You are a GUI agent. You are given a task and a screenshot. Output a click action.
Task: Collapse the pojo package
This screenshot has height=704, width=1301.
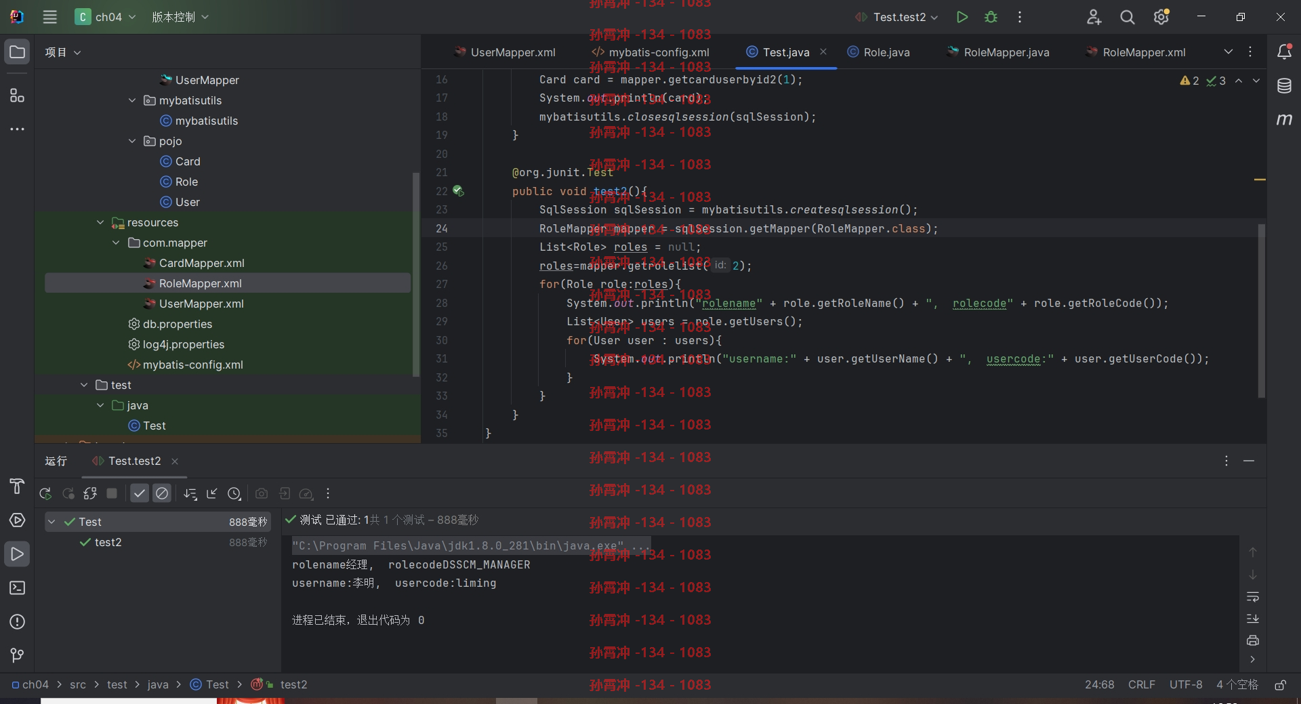click(132, 141)
